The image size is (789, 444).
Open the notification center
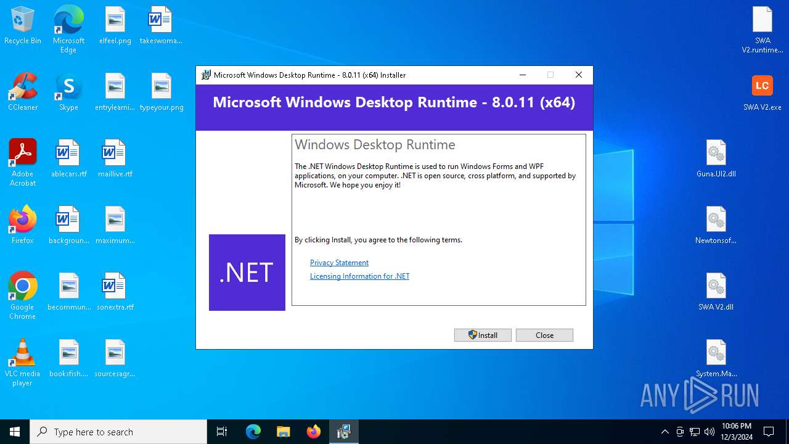(x=769, y=432)
